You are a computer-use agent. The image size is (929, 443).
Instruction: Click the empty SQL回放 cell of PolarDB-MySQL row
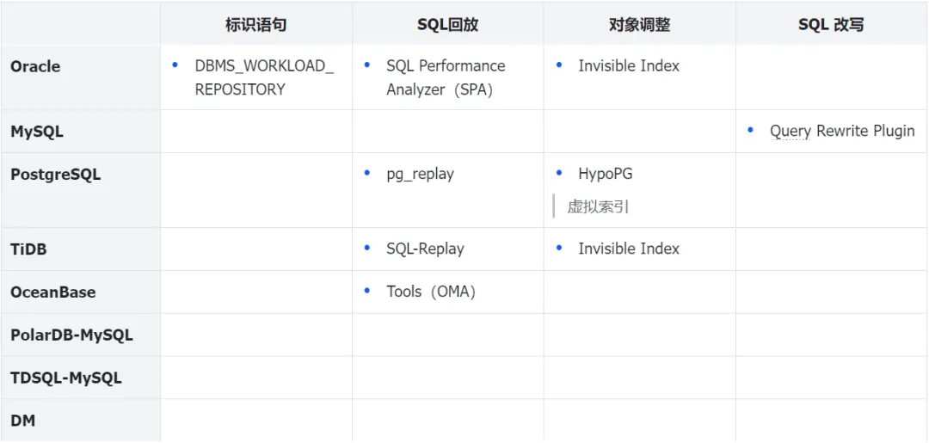448,335
